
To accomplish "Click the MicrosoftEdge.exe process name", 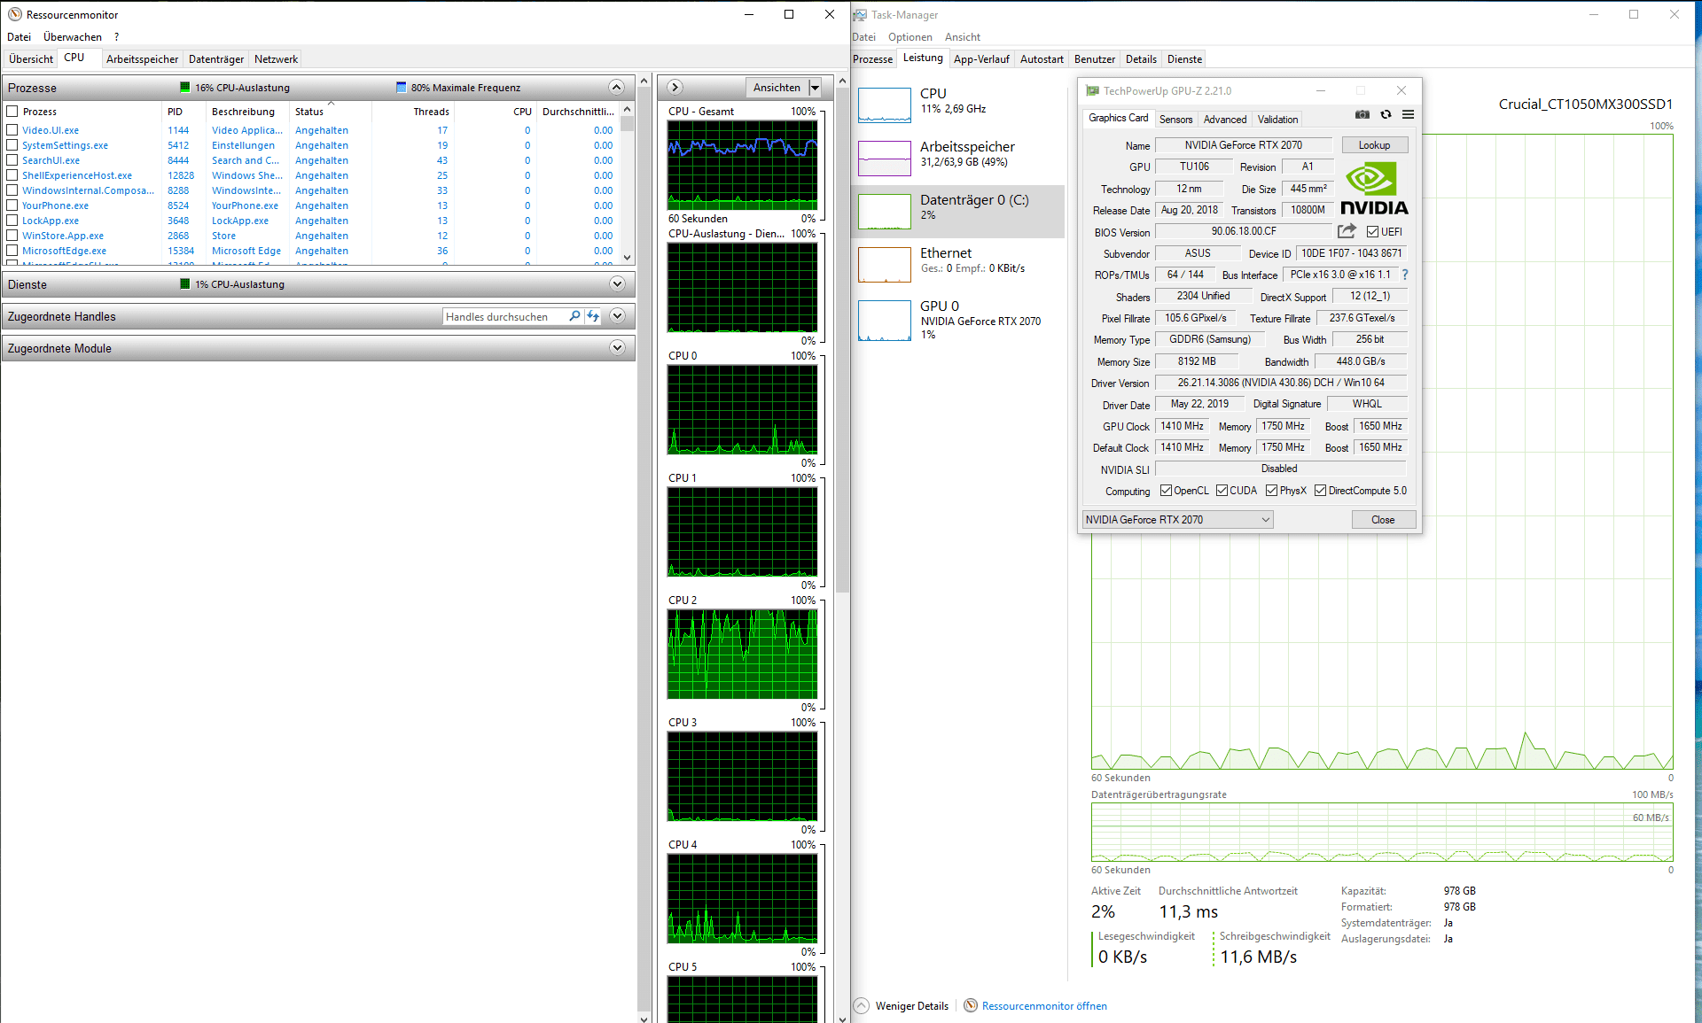I will [64, 251].
